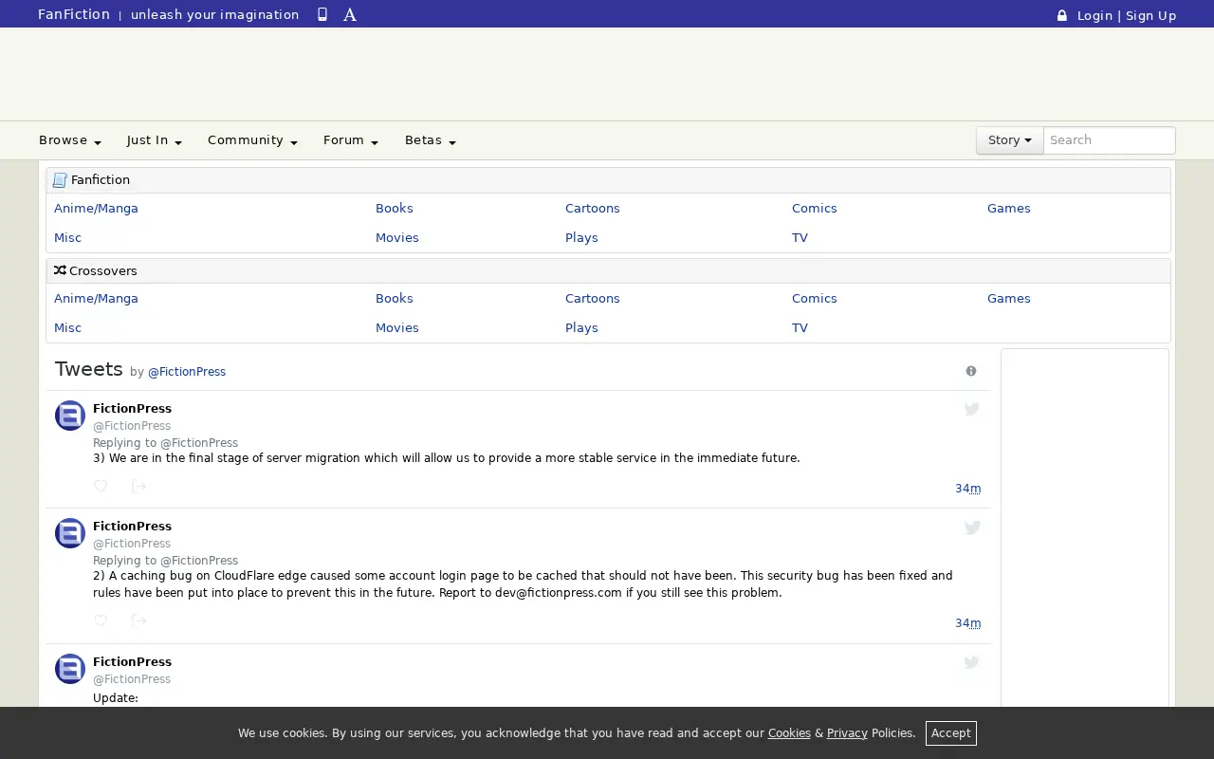Viewport: 1214px width, 759px height.
Task: Like the CloudFlare caching bug tweet
Action: (x=101, y=621)
